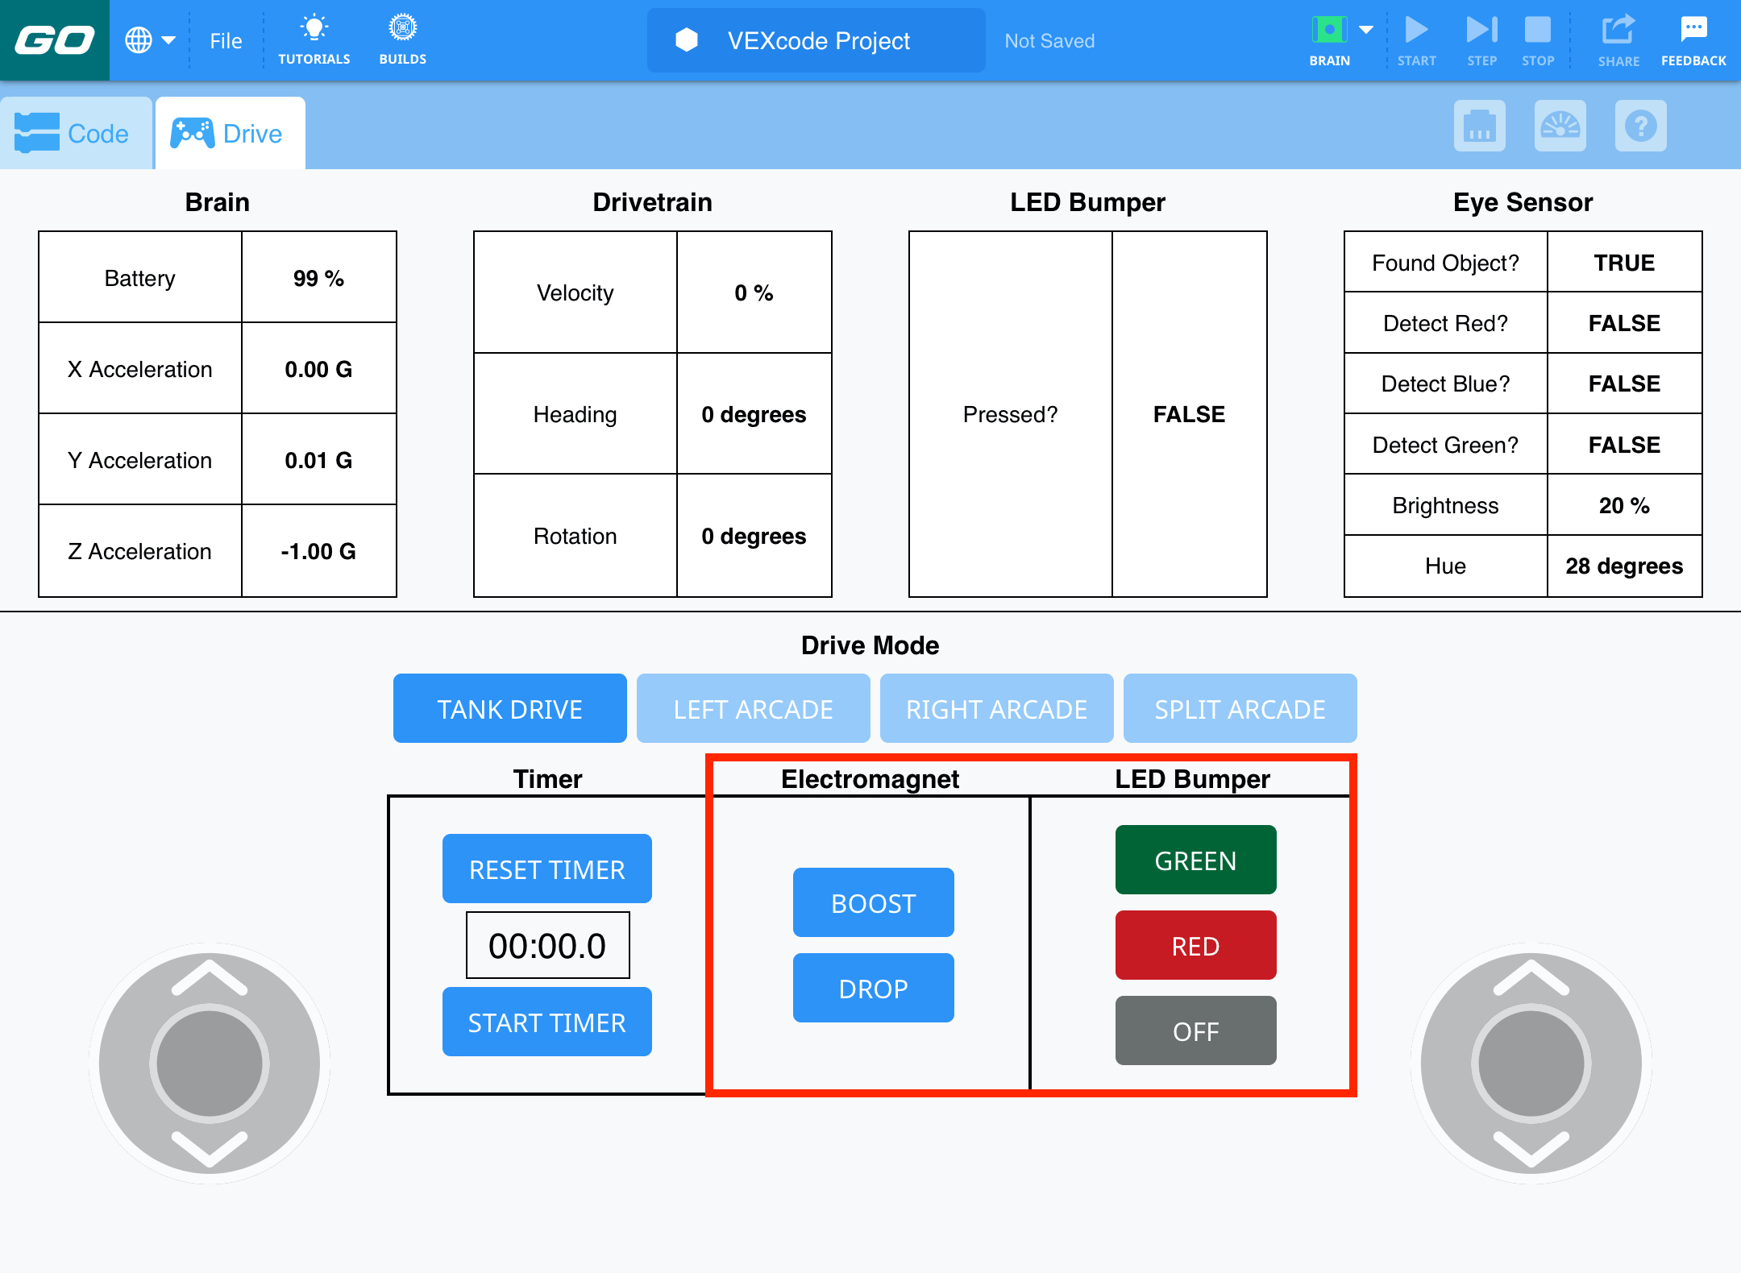Start the project with the Start button
Screen dimensions: 1741x1273
1416,40
